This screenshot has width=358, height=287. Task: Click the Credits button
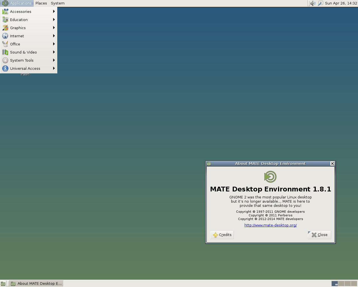pos(222,235)
